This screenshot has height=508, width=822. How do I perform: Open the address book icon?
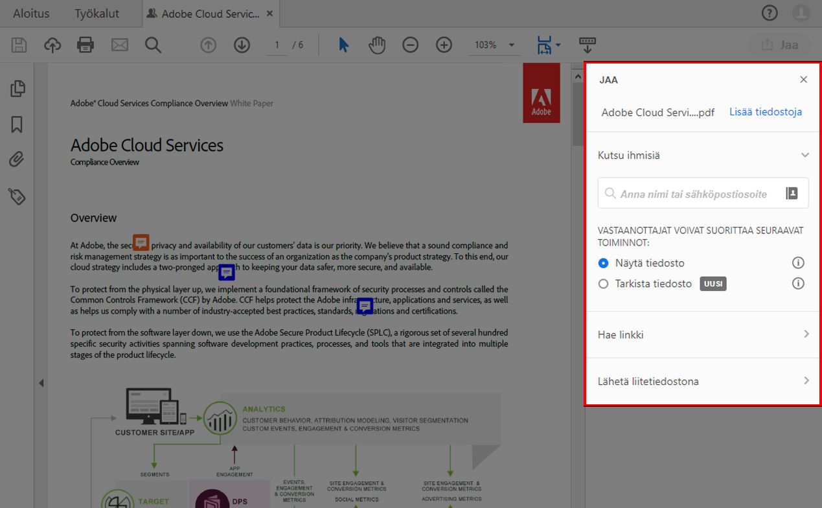(792, 193)
